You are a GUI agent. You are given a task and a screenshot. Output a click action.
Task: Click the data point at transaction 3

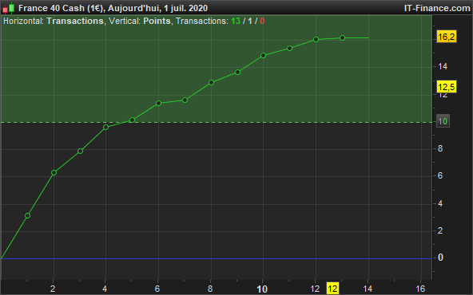tap(80, 151)
